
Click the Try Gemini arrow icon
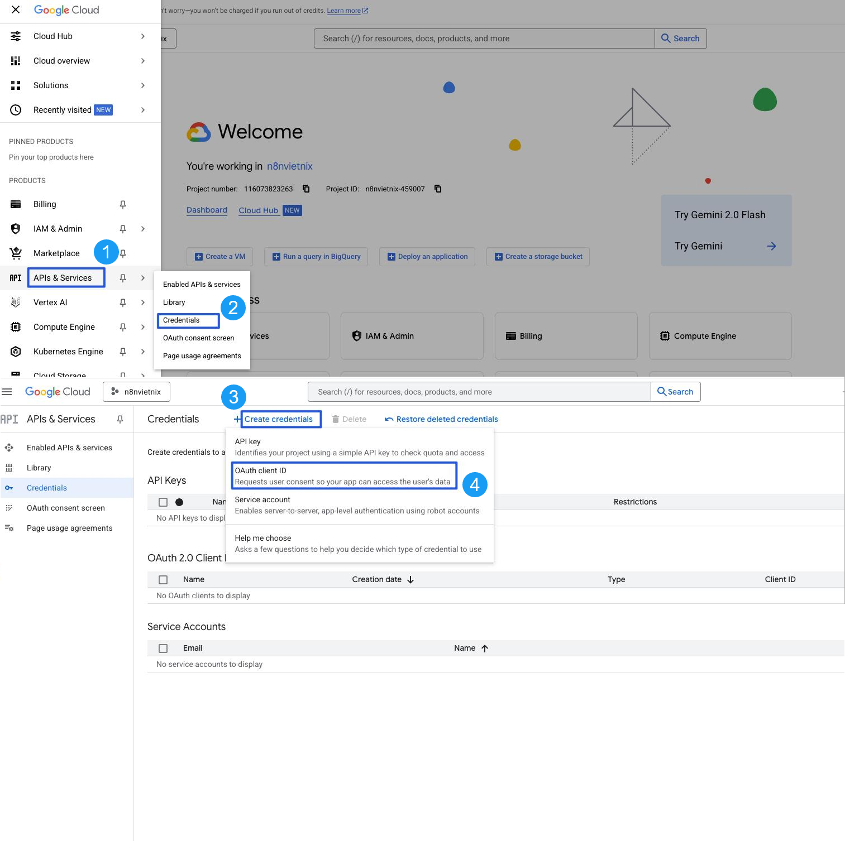(771, 246)
